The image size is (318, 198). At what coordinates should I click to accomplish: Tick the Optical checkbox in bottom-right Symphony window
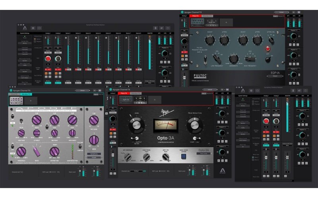point(253,101)
